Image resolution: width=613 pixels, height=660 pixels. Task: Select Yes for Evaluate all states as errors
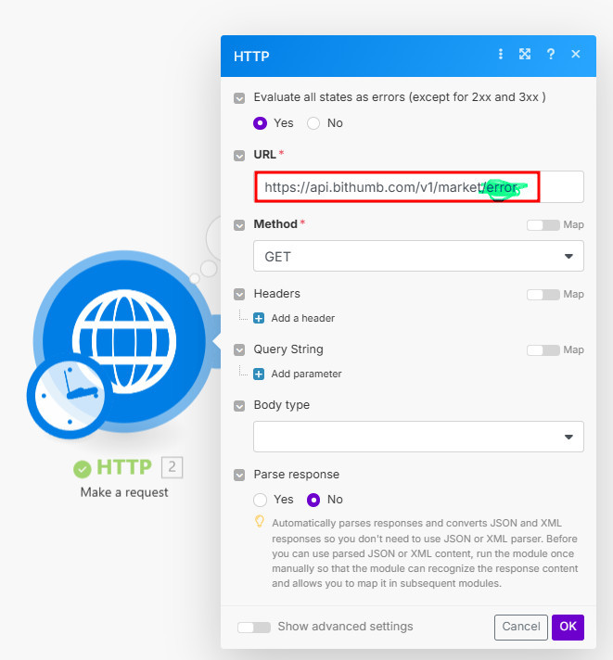[261, 122]
